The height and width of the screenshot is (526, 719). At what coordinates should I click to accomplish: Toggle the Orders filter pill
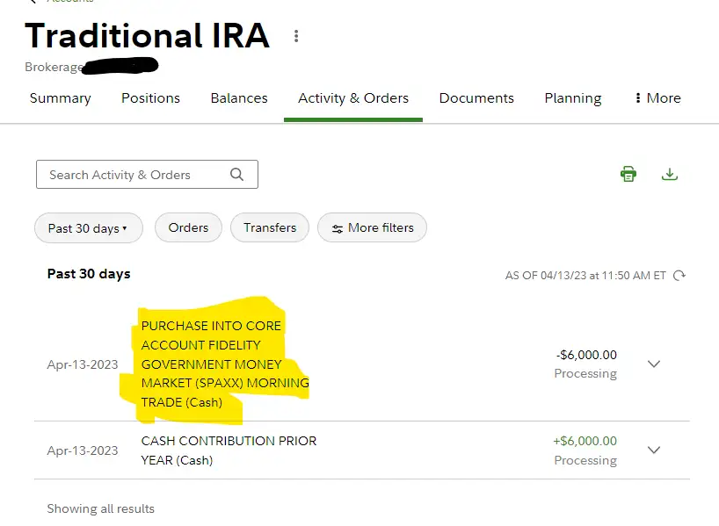click(188, 227)
